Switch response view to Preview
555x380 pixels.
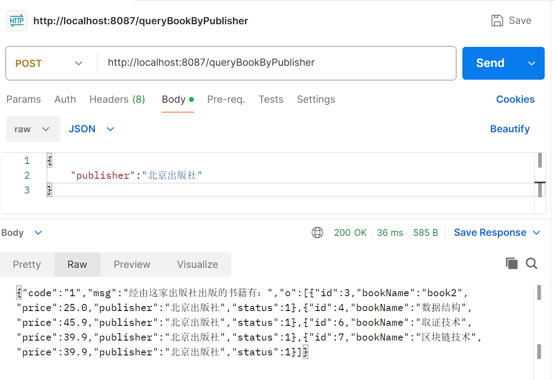click(132, 265)
